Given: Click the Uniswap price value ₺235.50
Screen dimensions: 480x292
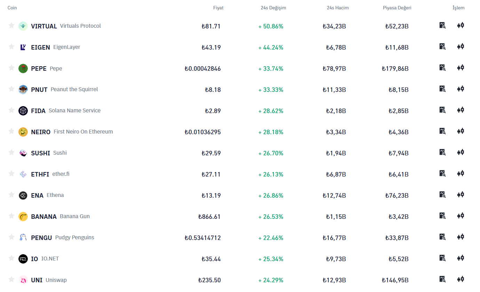Looking at the screenshot, I should (x=209, y=280).
